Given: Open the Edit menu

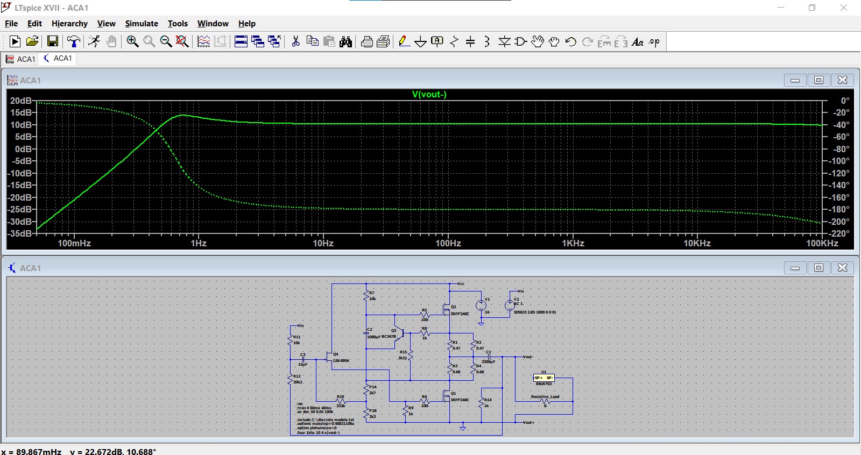Looking at the screenshot, I should coord(34,24).
